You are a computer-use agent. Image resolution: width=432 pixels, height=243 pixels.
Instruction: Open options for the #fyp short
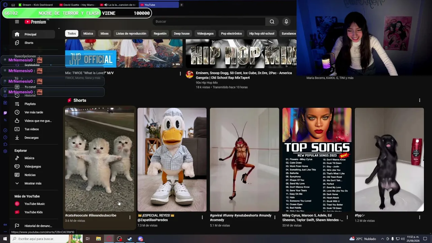click(x=420, y=217)
